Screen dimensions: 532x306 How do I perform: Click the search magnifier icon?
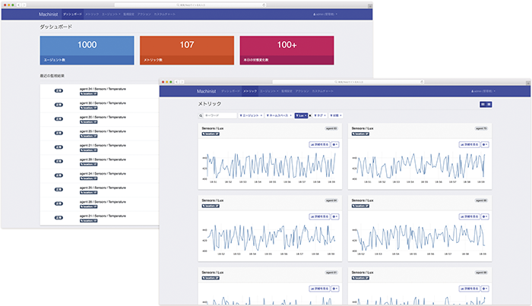coord(200,115)
